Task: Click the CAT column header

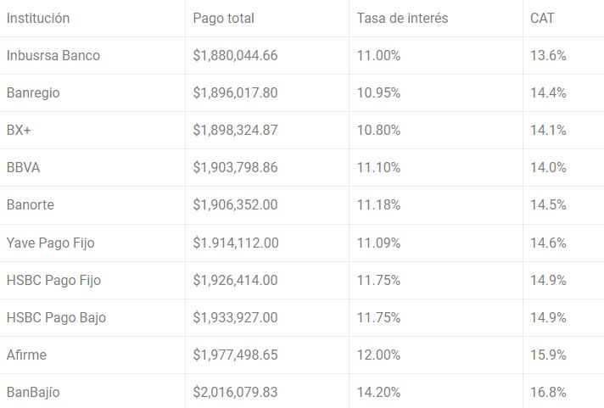Action: click(x=542, y=18)
